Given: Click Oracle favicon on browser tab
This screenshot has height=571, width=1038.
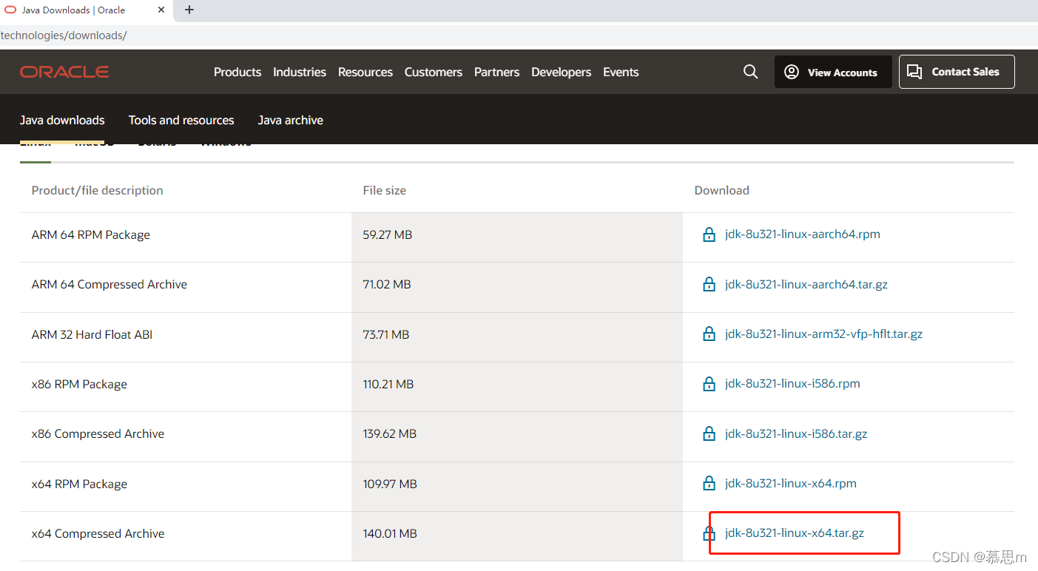Looking at the screenshot, I should pyautogui.click(x=11, y=10).
